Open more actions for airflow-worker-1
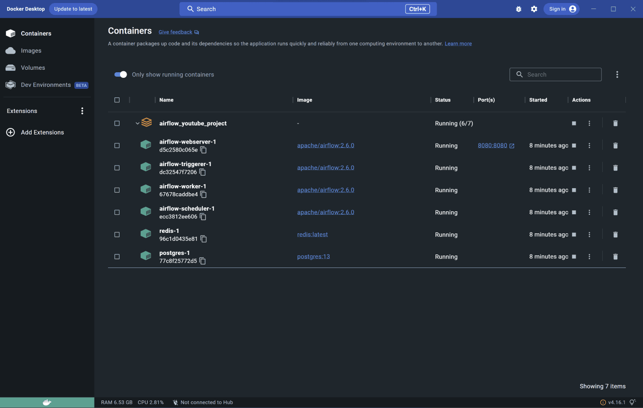This screenshot has height=408, width=643. [589, 190]
